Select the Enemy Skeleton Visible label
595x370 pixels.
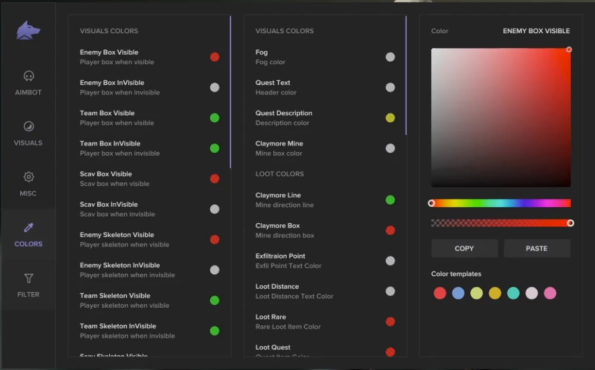(117, 235)
